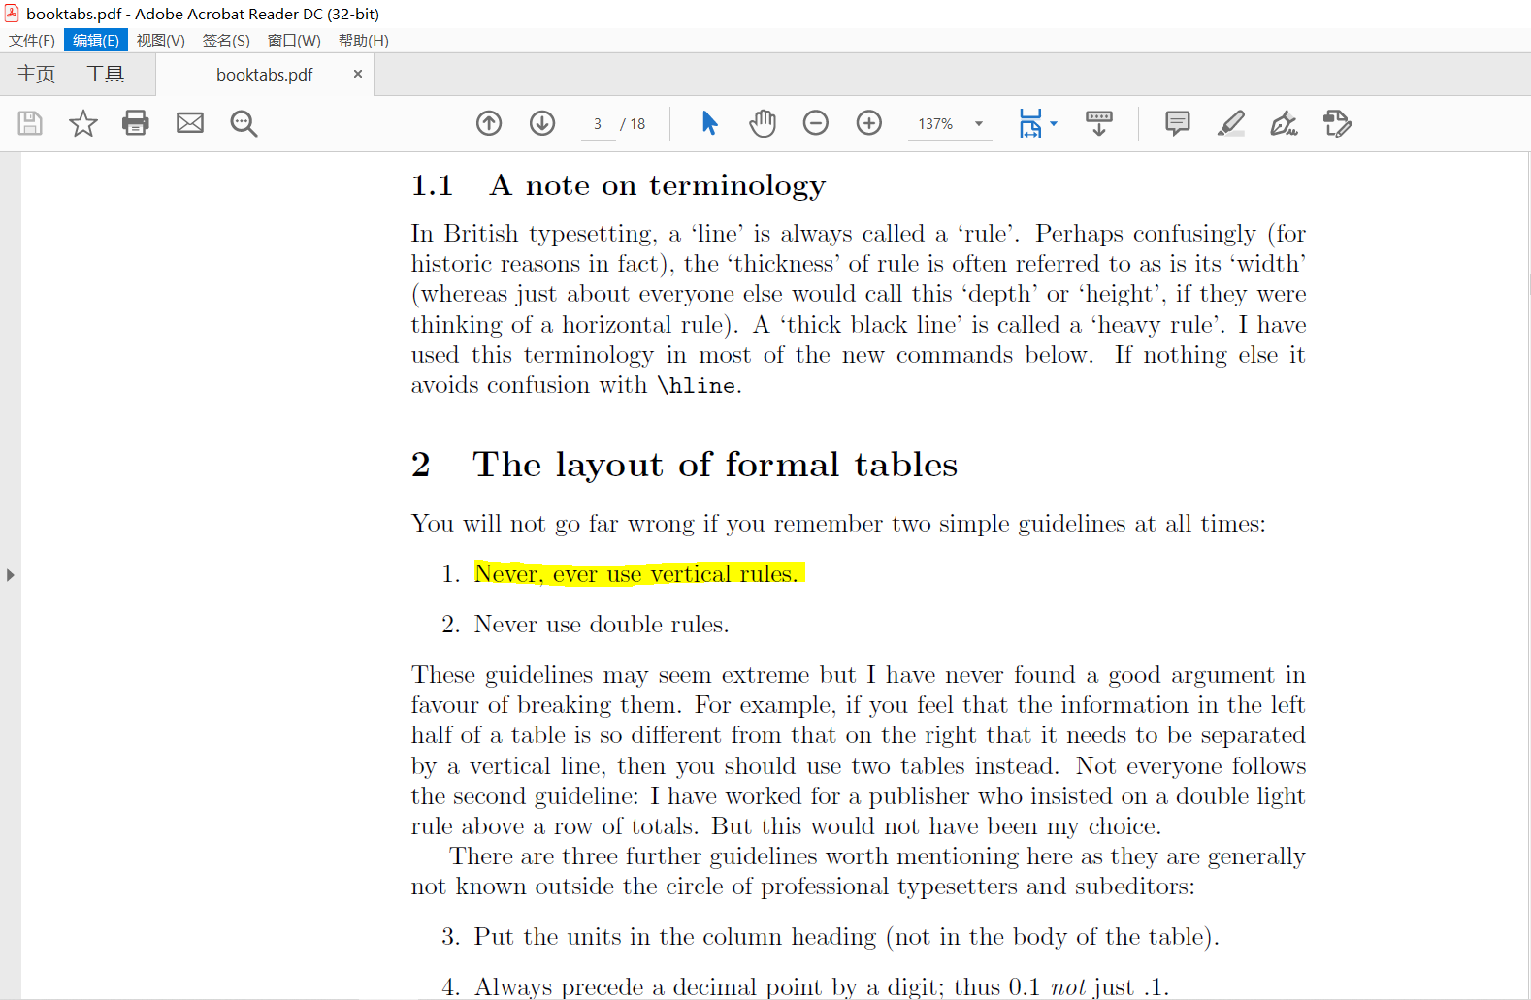Image resolution: width=1531 pixels, height=1000 pixels.
Task: Open the 窗口(W) menu
Action: pos(294,40)
